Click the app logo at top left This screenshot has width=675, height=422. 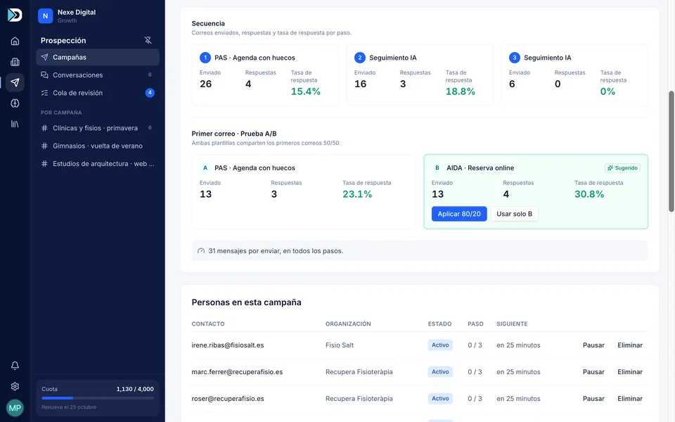click(15, 15)
